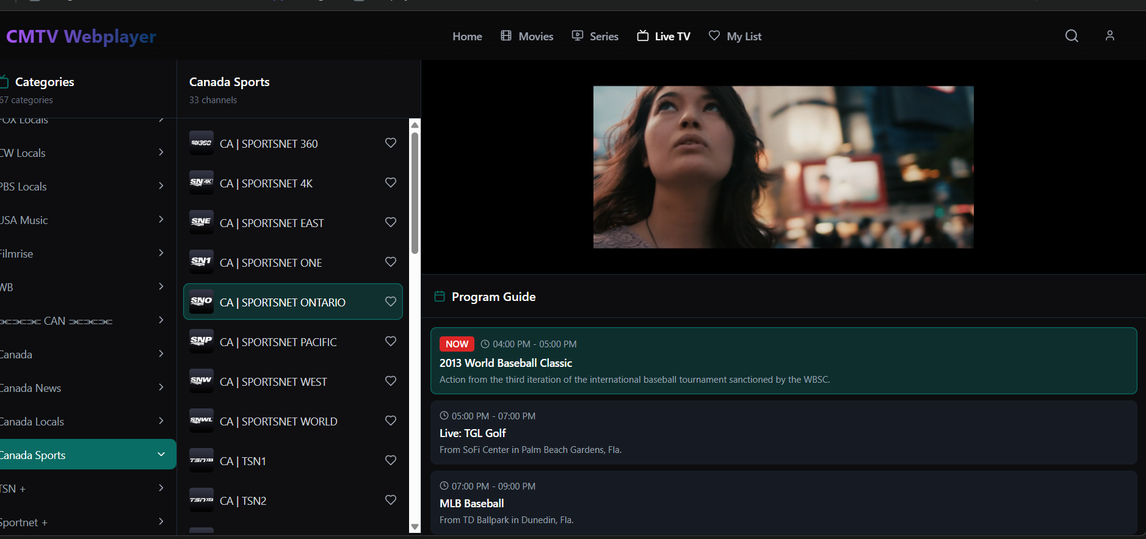
Task: Click the SNO Sportsnet Ontario logo
Action: [x=201, y=302]
